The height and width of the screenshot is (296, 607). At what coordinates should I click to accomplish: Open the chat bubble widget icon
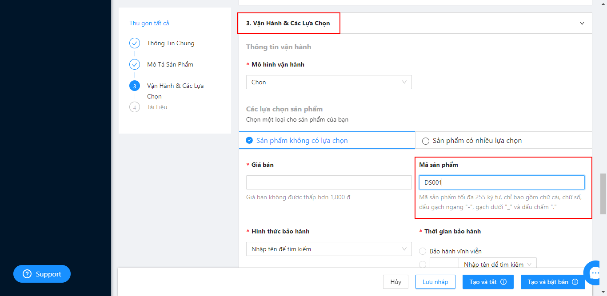(x=595, y=272)
